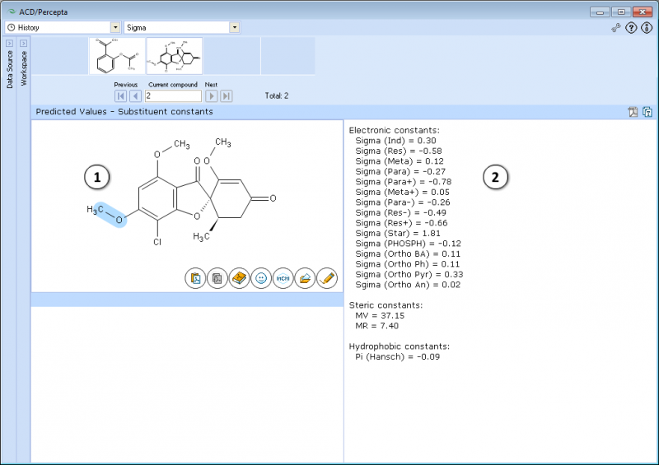This screenshot has width=659, height=465.
Task: Click the gray copy structure icon
Action: click(x=217, y=278)
